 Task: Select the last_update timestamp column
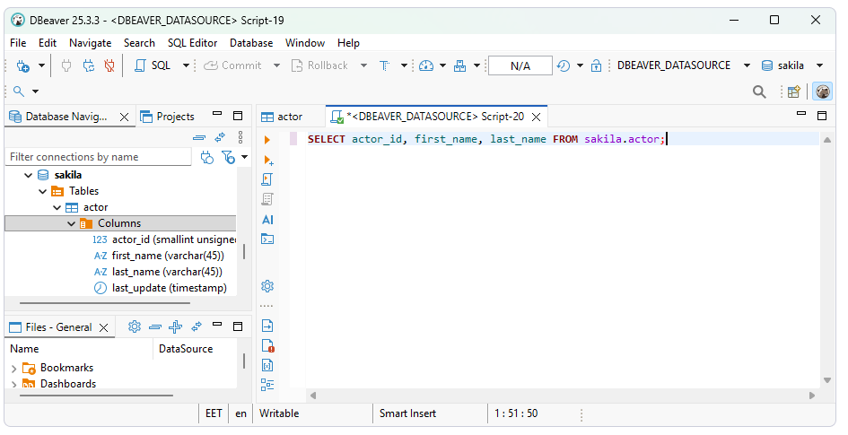click(160, 288)
